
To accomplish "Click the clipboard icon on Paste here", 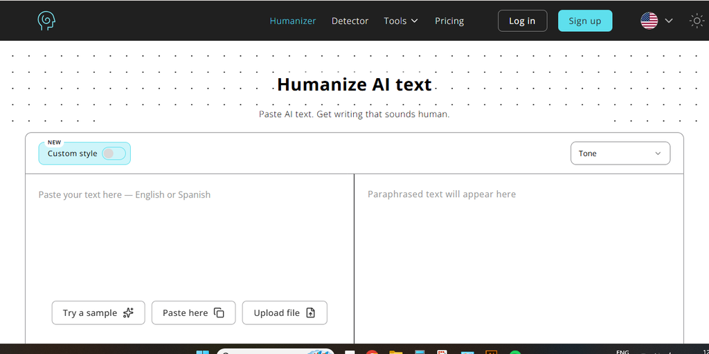I will (x=219, y=313).
